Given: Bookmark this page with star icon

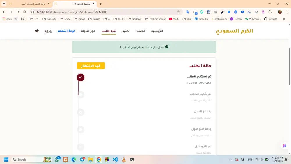Looking at the screenshot, I should [178, 12].
